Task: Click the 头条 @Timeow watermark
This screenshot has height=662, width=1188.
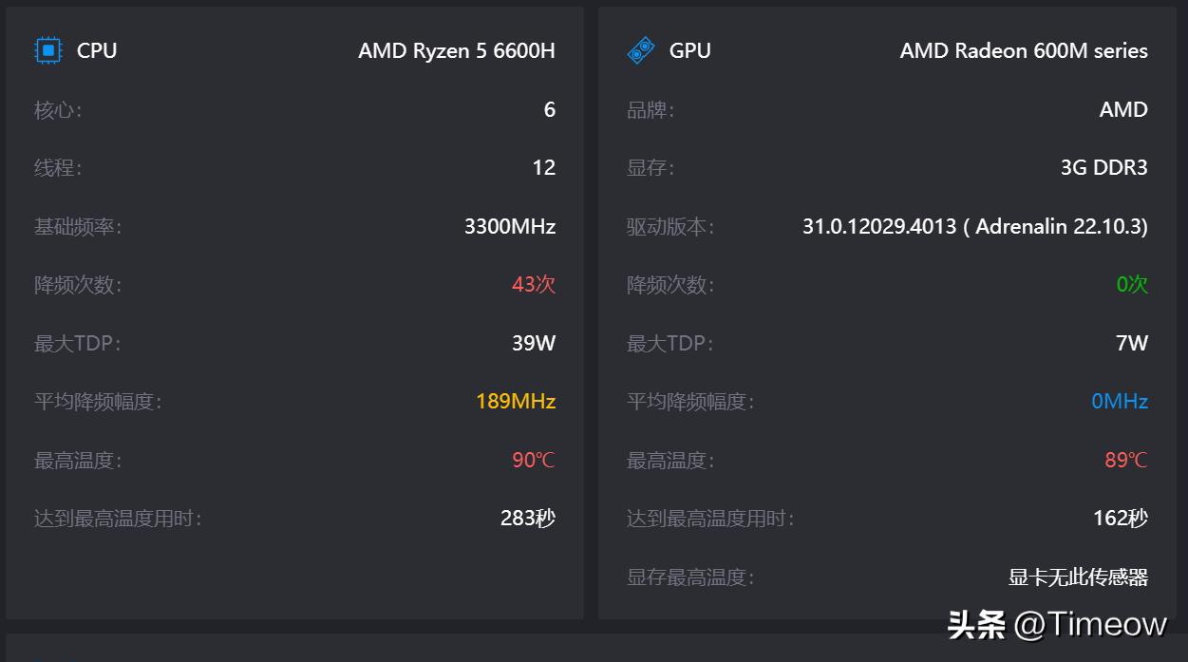Action: tap(1056, 624)
